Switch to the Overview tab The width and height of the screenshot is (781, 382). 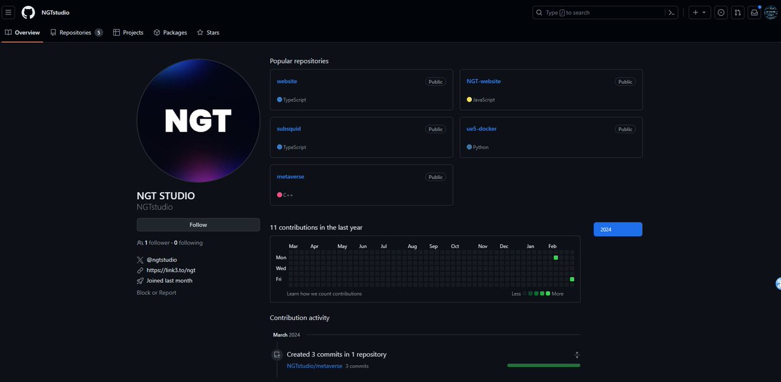pos(22,33)
